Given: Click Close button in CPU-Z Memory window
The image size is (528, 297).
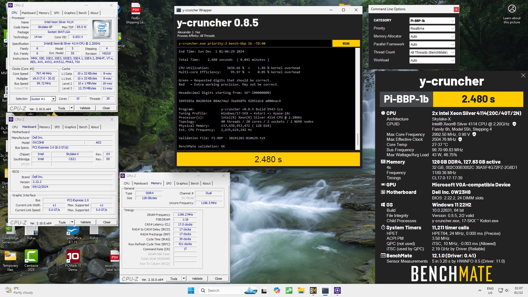Looking at the screenshot, I should tap(218, 279).
